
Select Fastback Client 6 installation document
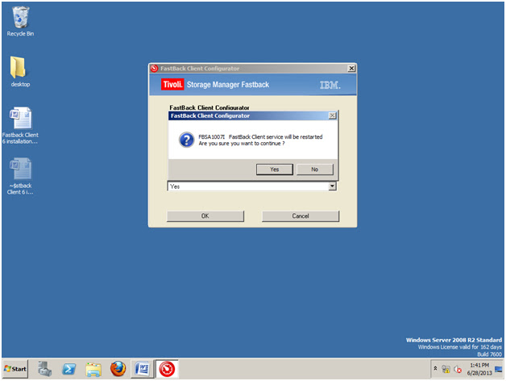tap(20, 125)
